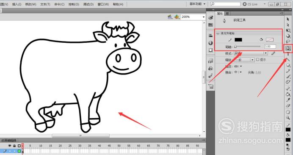Open the Code Snippets panel icon
The height and width of the screenshot is (155, 293).
pos(210,61)
